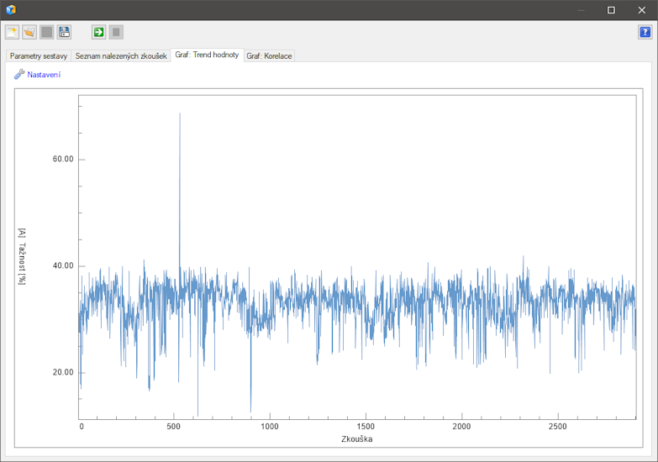Viewport: 658px width, 462px height.
Task: Click the 60.00 y-axis value
Action: pos(63,159)
